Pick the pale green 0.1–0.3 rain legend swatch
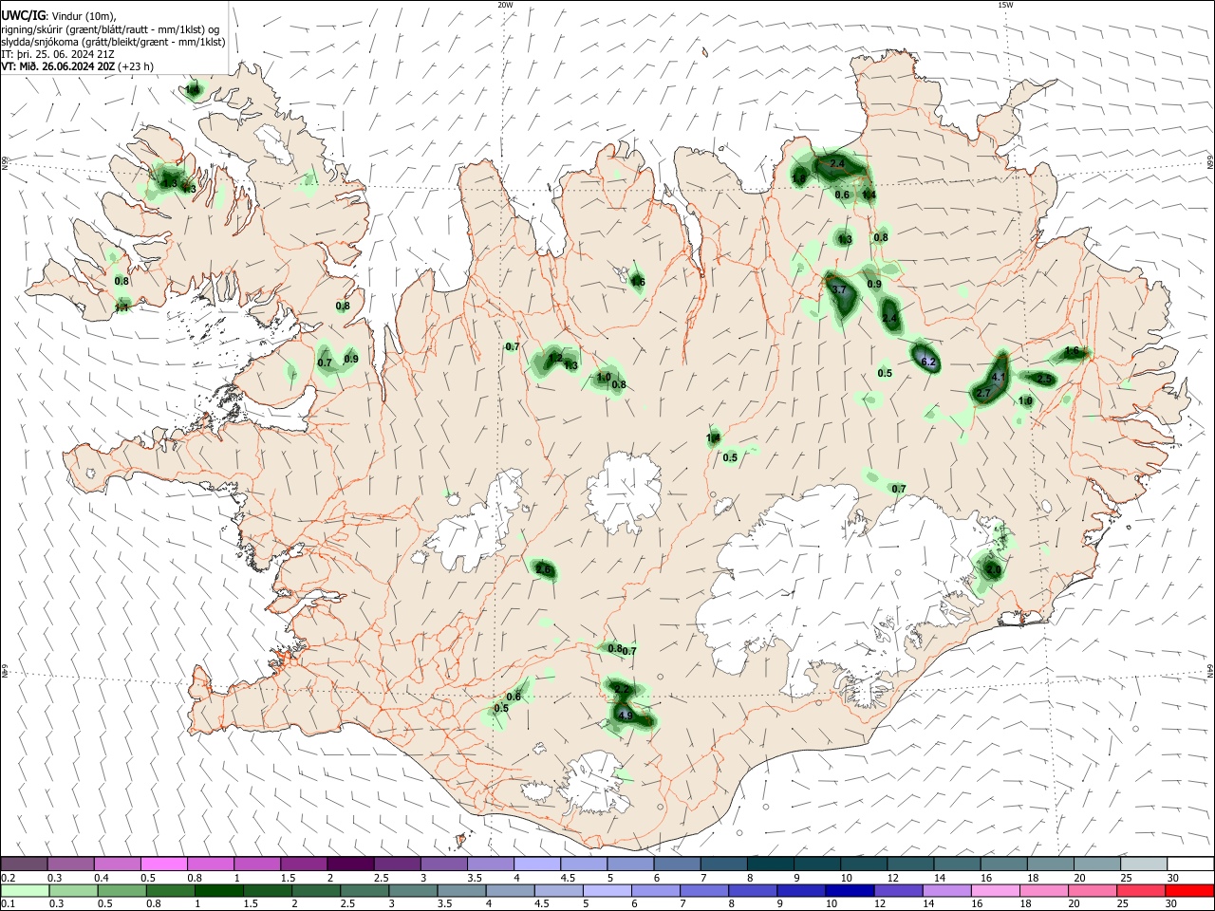Screen dimensions: 1215x911 (24, 890)
